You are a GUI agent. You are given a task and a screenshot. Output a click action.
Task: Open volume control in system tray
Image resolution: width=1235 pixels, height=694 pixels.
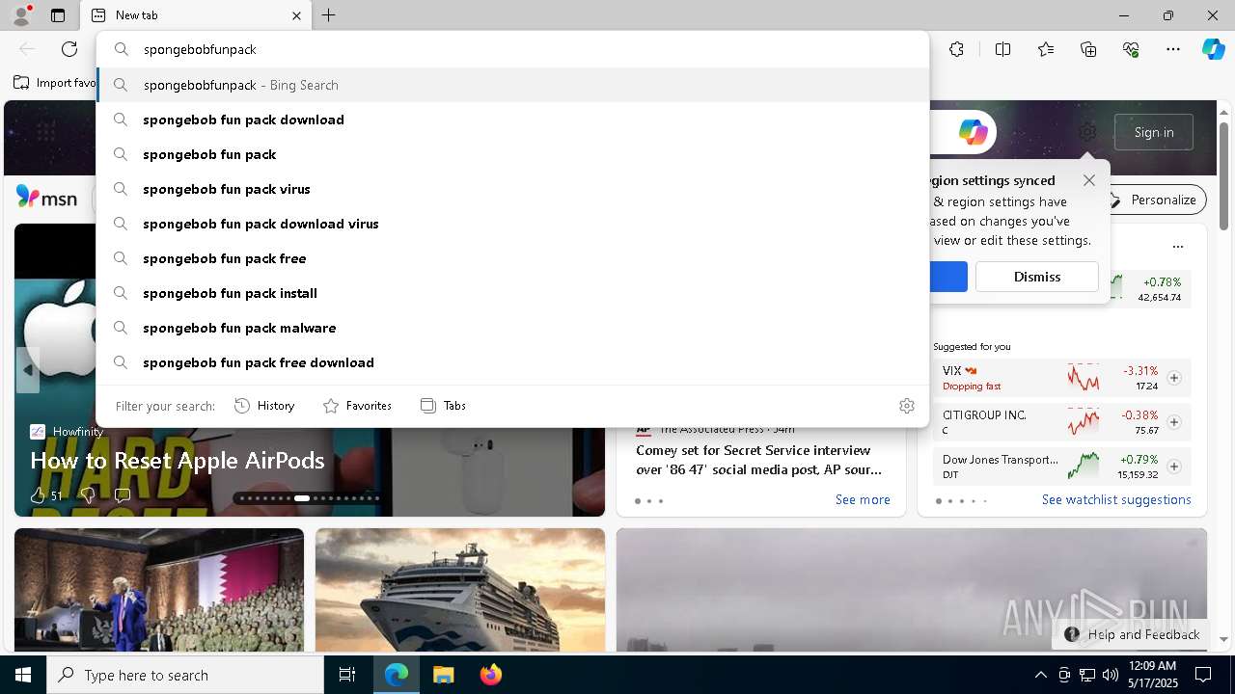point(1111,675)
